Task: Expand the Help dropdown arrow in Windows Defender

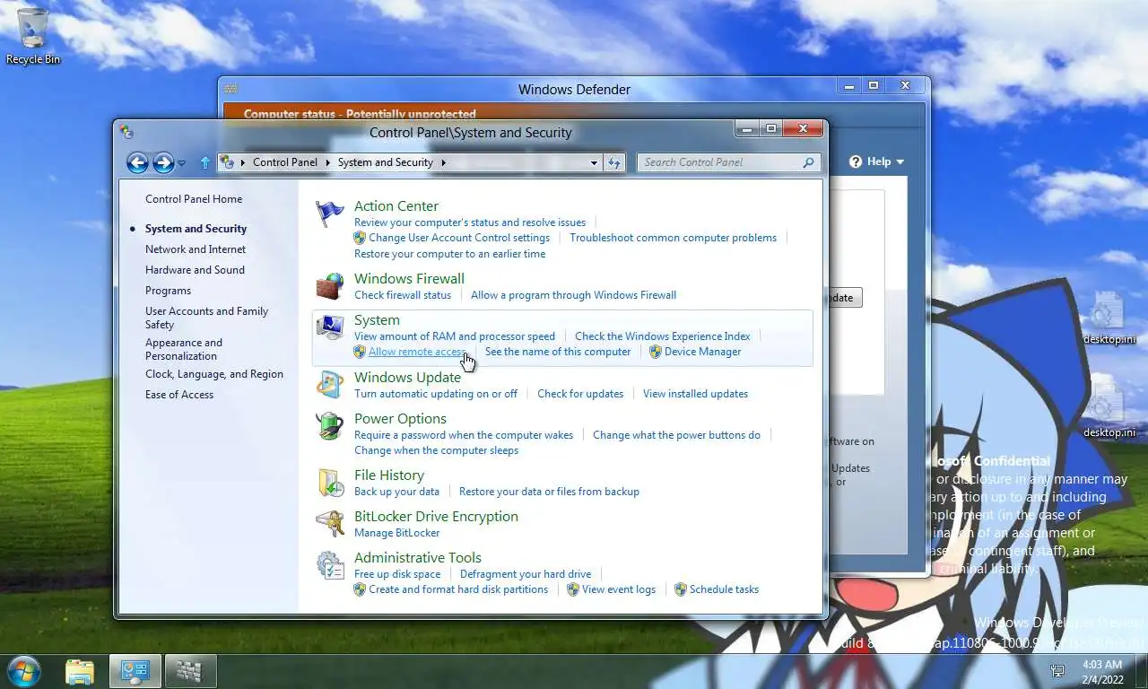Action: click(900, 161)
